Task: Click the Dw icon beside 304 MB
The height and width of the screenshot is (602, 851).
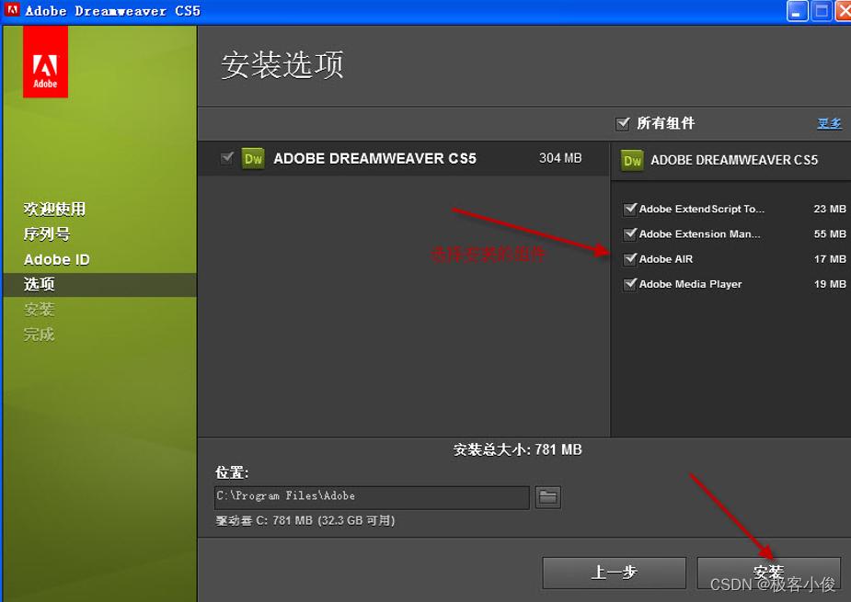Action: 253,159
